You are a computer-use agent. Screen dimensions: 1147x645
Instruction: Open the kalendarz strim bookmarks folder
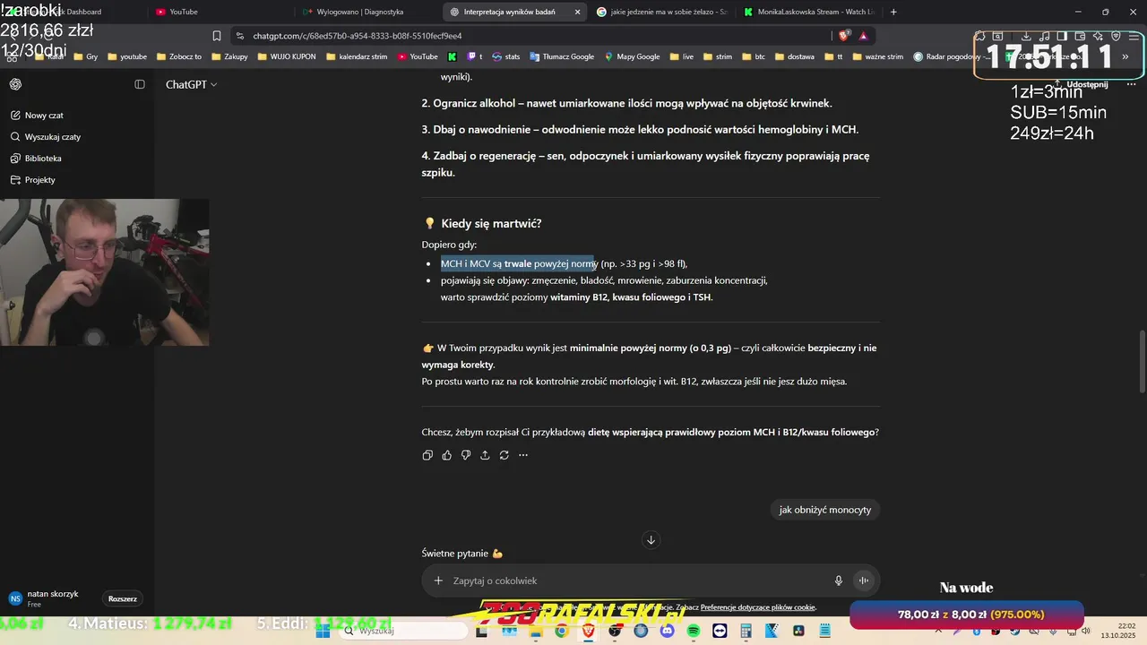[356, 56]
